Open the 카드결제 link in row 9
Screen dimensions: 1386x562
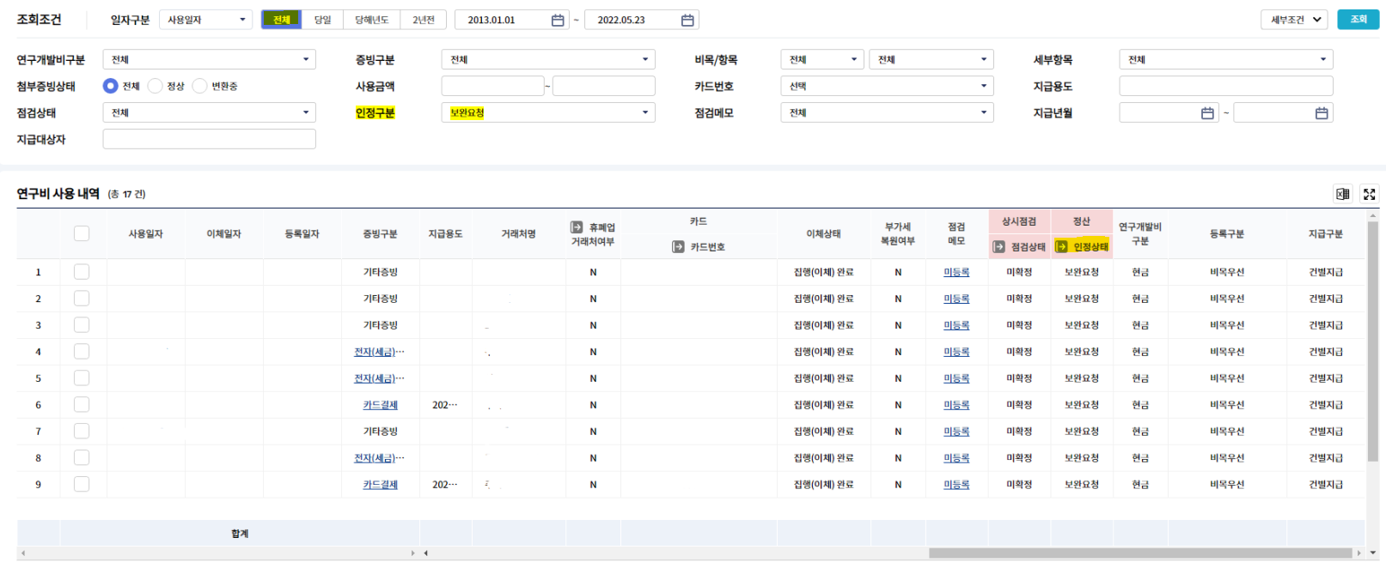pos(380,485)
